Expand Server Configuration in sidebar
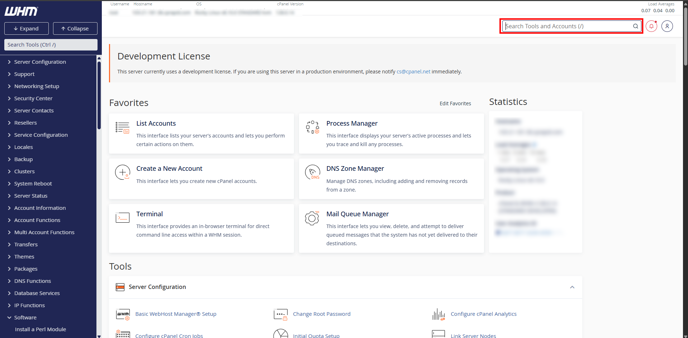Image resolution: width=688 pixels, height=338 pixels. [x=40, y=62]
